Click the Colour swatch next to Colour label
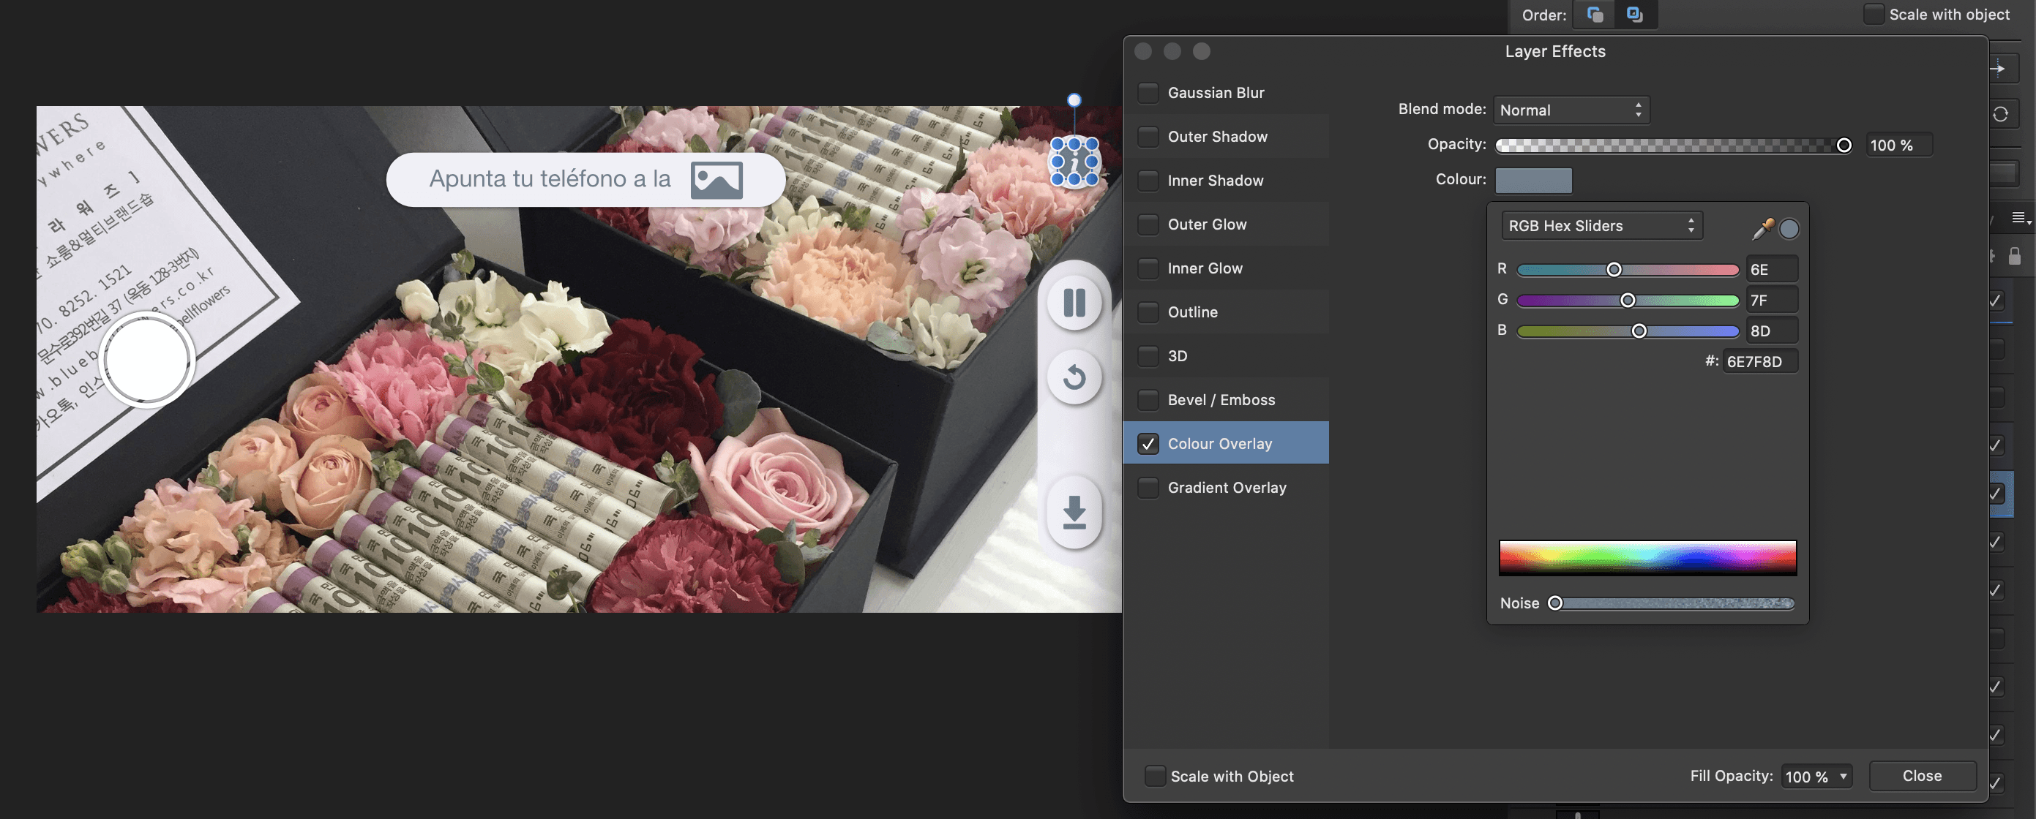The width and height of the screenshot is (2036, 819). [x=1532, y=180]
